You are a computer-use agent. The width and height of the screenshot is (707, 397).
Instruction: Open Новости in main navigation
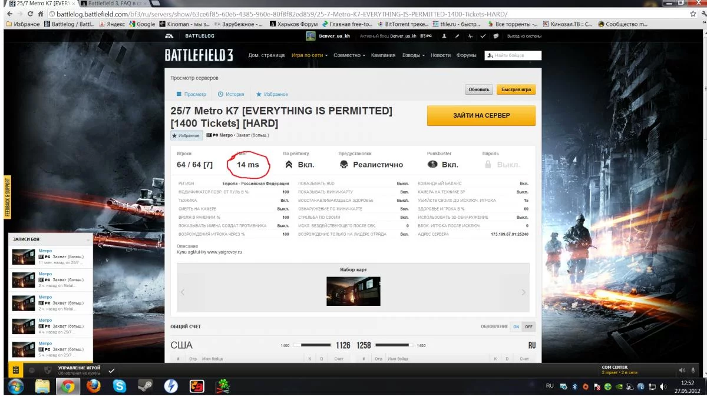[441, 55]
